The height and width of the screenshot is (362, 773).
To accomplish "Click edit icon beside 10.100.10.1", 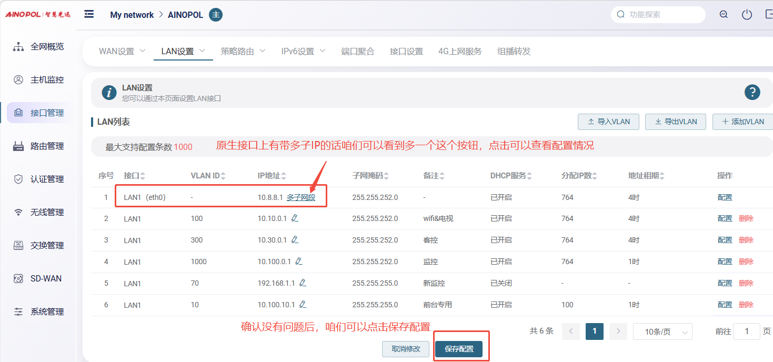I will 303,304.
